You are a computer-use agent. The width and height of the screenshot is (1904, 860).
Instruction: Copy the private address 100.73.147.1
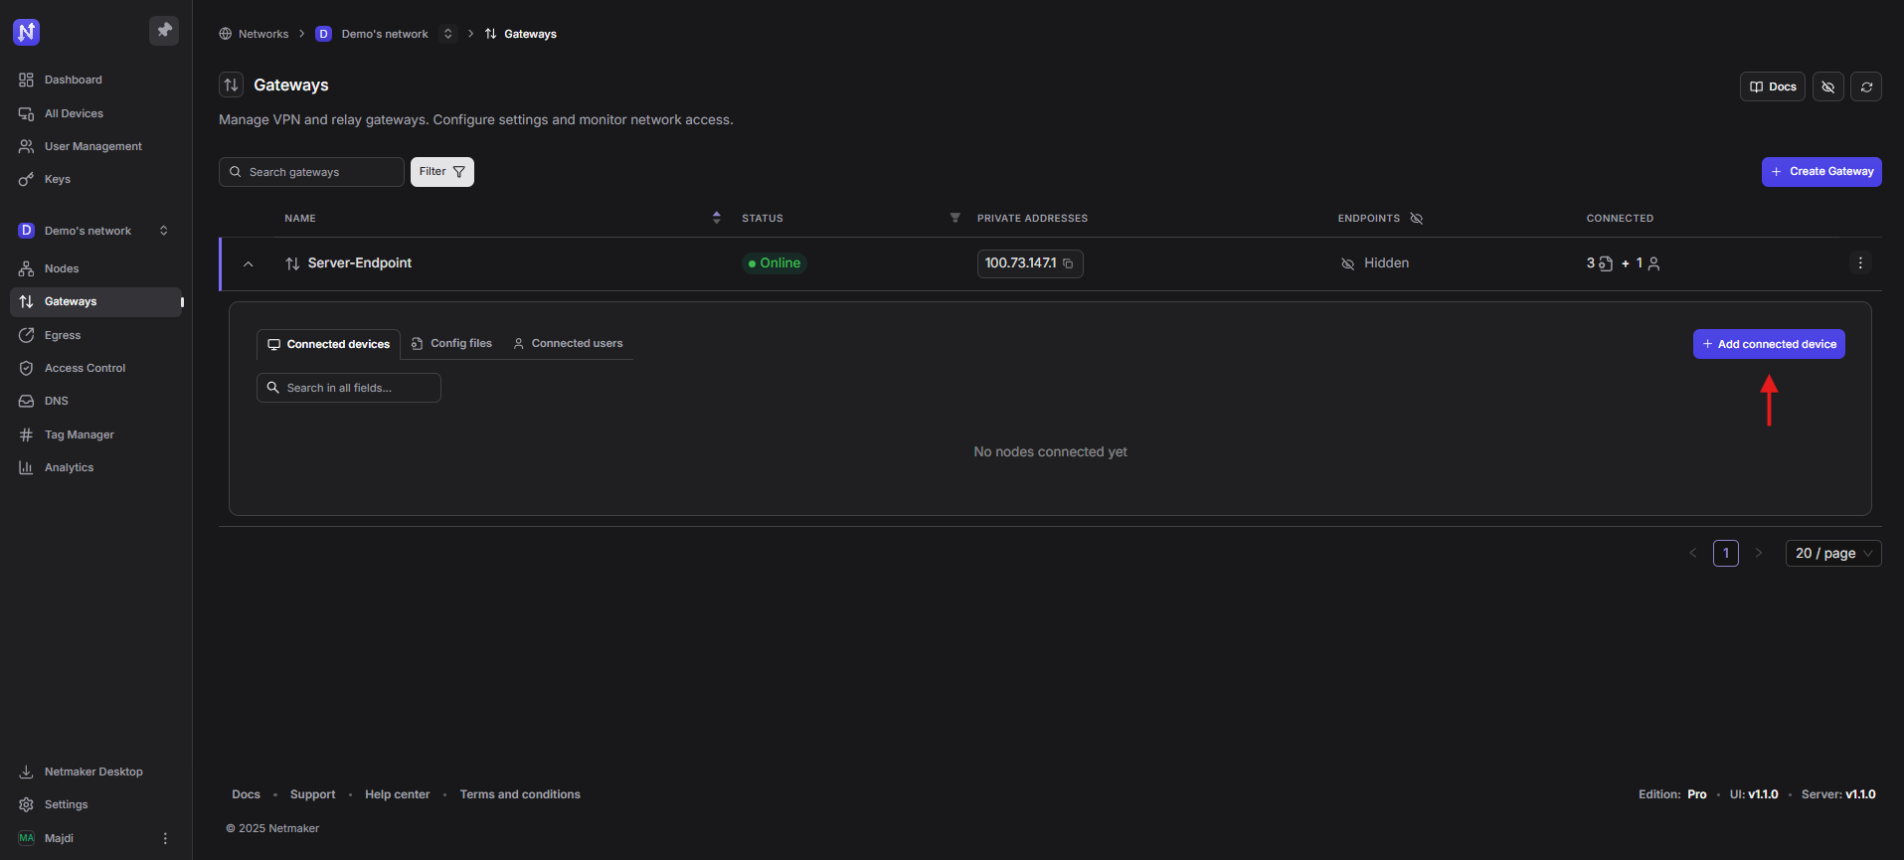(1068, 263)
